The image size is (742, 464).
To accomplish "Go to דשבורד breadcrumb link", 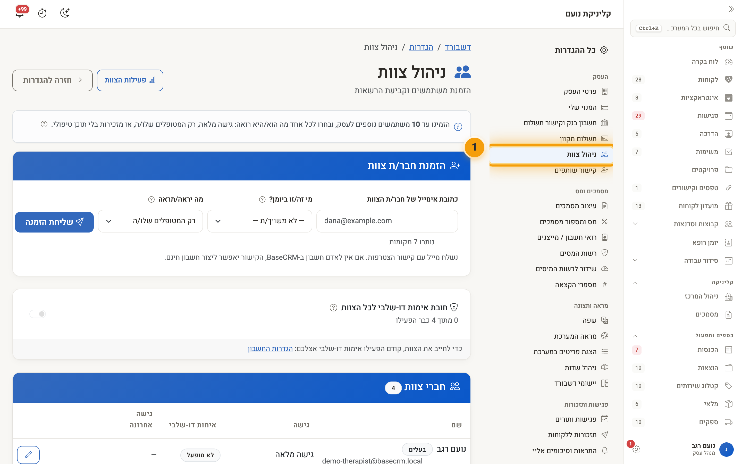I will [x=458, y=47].
